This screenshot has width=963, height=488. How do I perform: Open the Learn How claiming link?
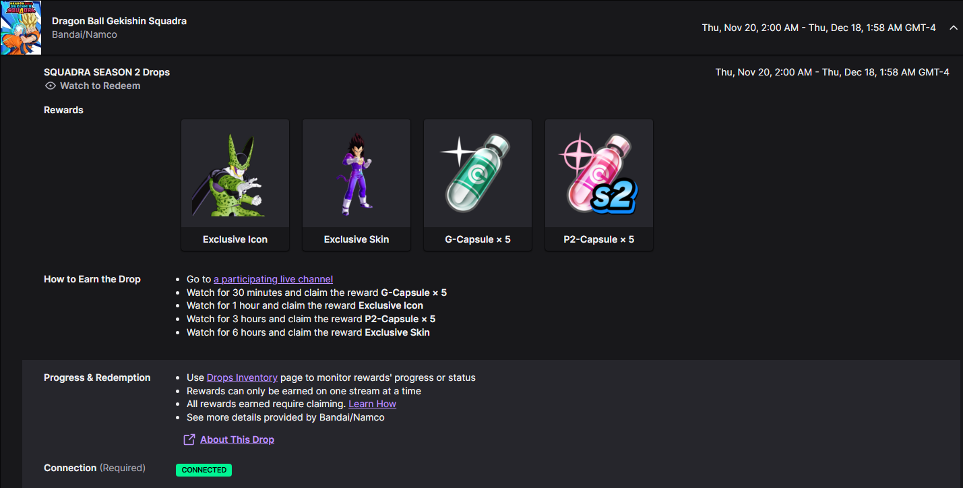(x=372, y=404)
